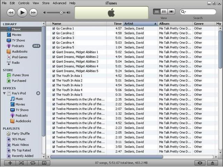Image resolution: width=223 pixels, height=167 pixels.
Task: Click the song list vertical scrollbar thumb
Action: [x=220, y=49]
